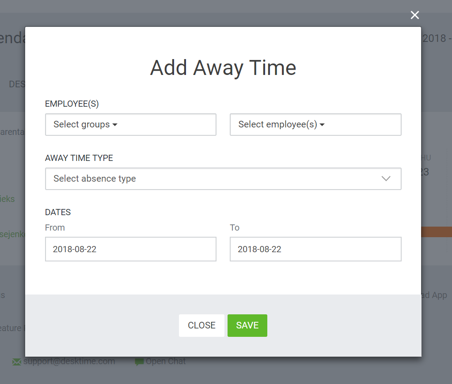Open the Select employee(s) dropdown
Viewport: 452px width, 384px height.
(315, 125)
